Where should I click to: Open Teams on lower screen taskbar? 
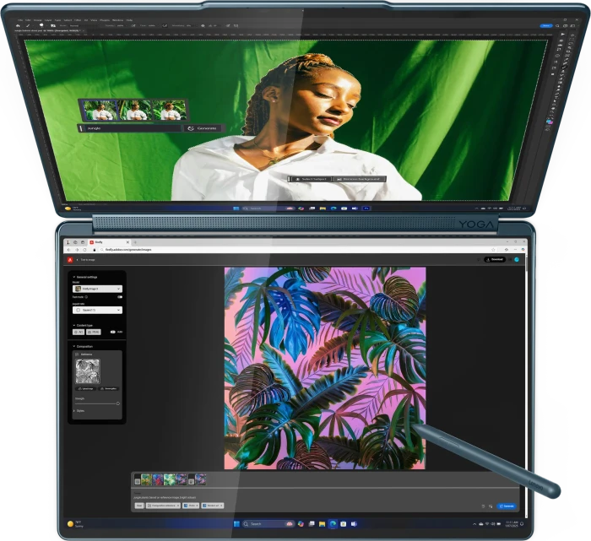354,523
